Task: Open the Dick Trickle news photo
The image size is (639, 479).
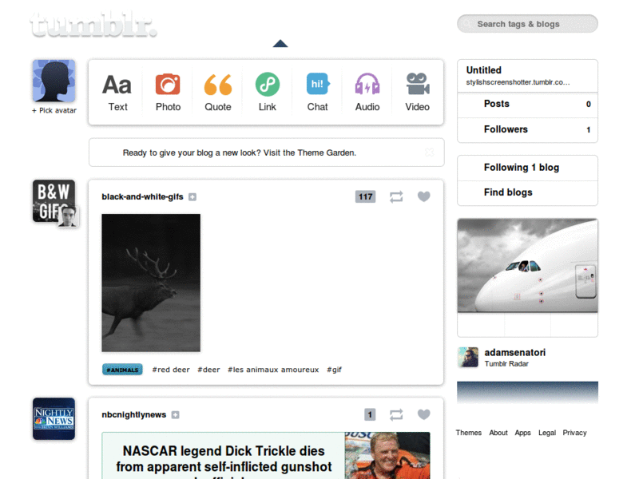Action: [x=387, y=455]
